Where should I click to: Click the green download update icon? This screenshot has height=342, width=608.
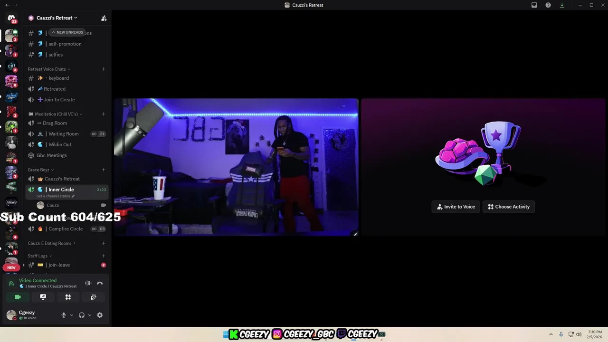(x=562, y=5)
